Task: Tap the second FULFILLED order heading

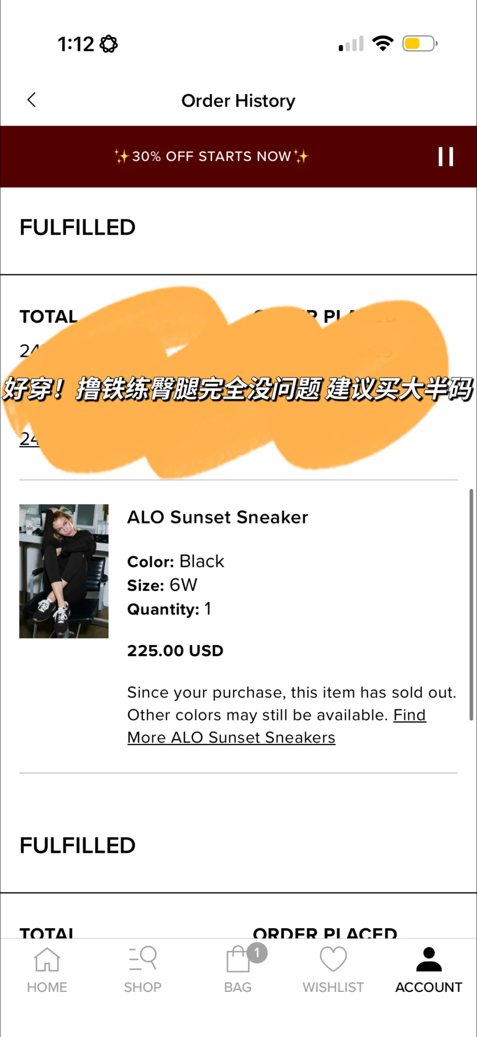Action: [78, 846]
